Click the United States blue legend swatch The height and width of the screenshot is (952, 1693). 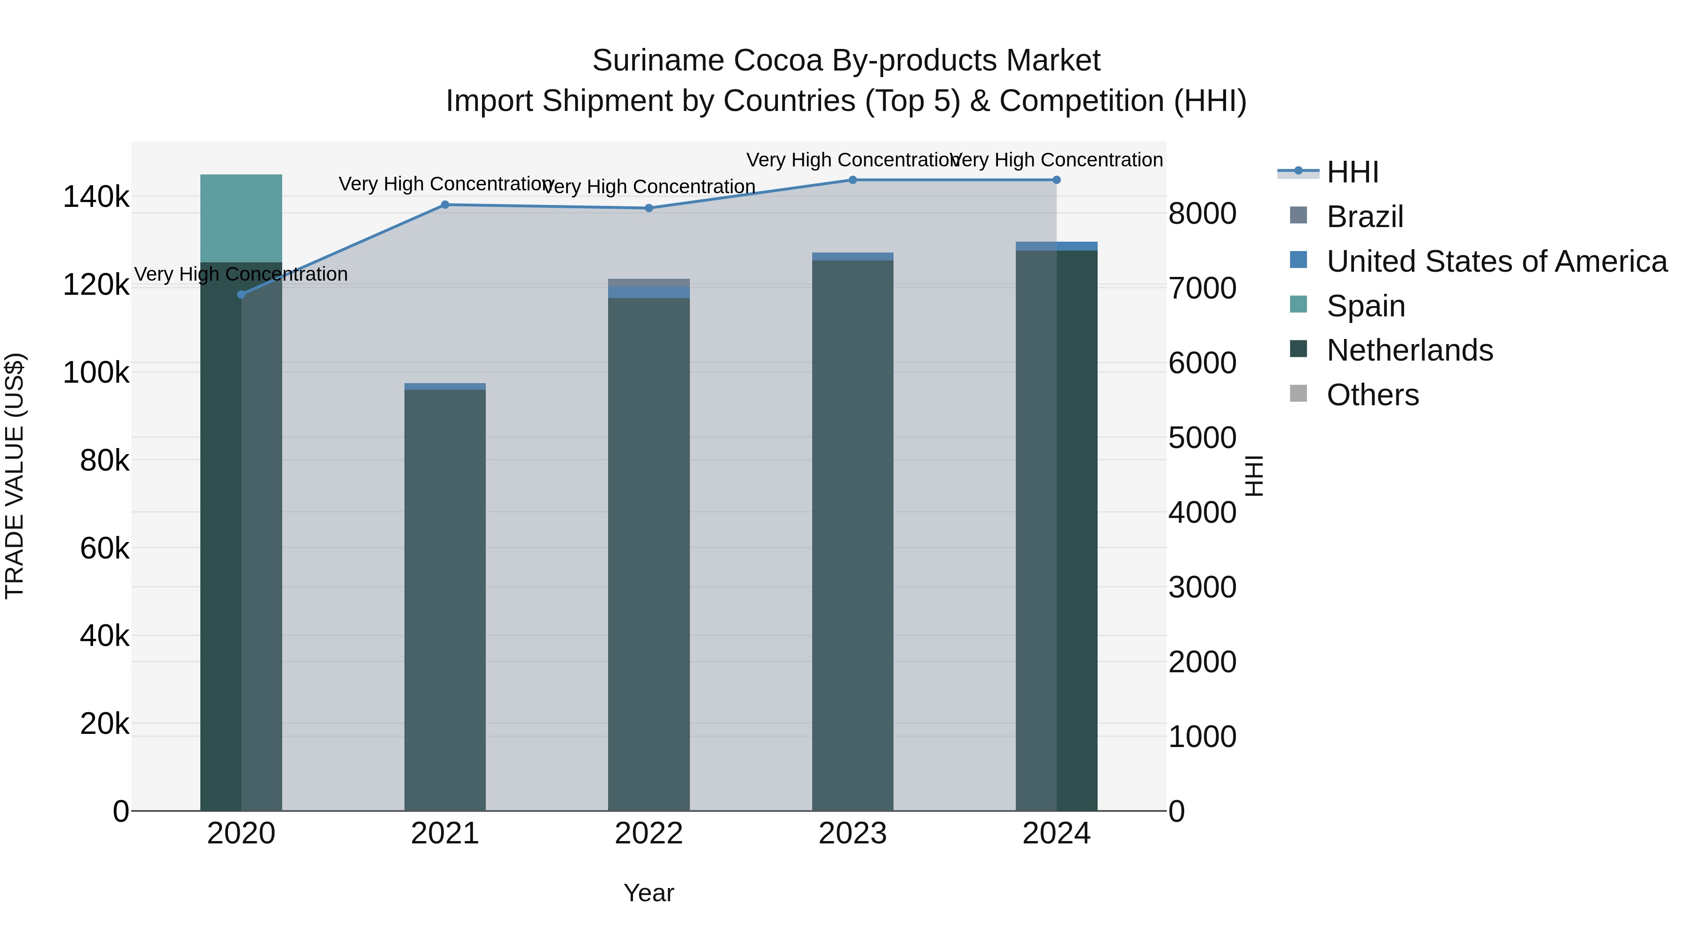click(x=1298, y=260)
